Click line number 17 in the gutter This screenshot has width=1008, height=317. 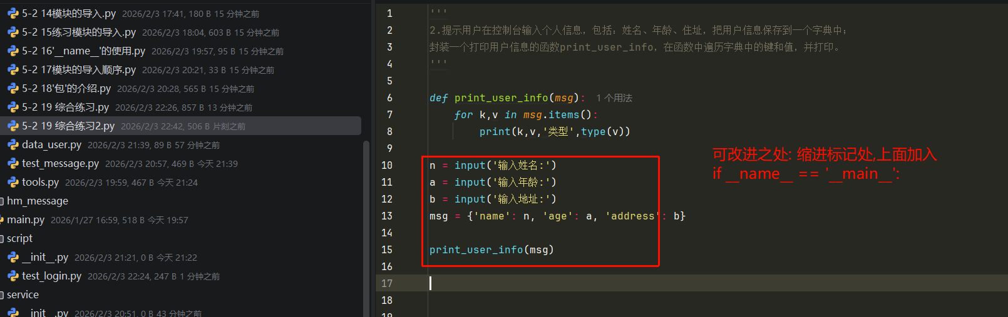click(387, 283)
